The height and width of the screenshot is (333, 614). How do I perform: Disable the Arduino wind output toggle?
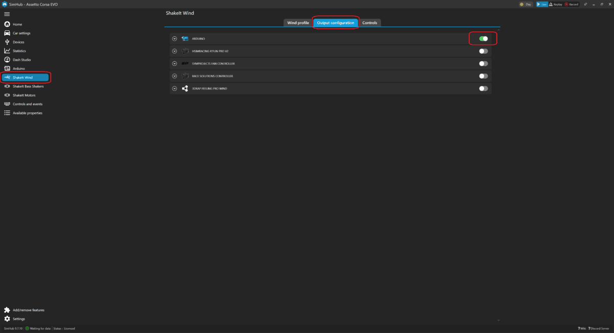[x=484, y=39]
